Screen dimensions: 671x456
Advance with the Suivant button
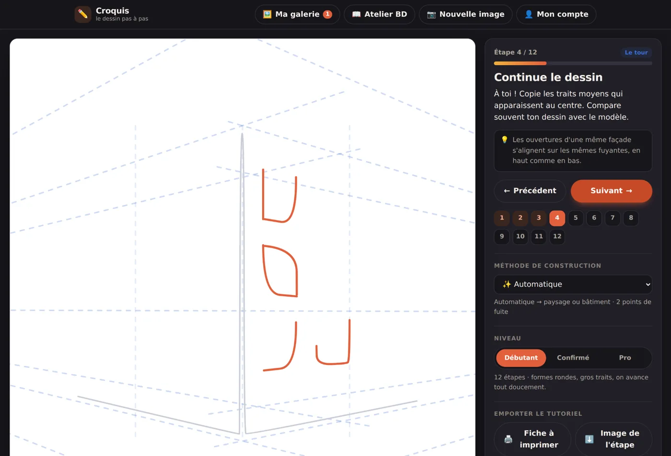(x=611, y=191)
